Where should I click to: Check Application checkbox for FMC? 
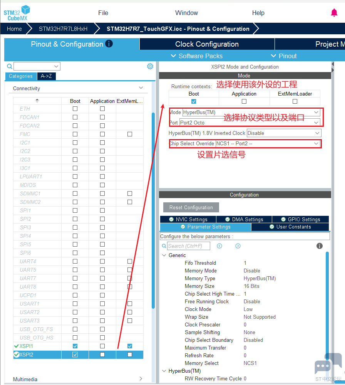pos(102,134)
